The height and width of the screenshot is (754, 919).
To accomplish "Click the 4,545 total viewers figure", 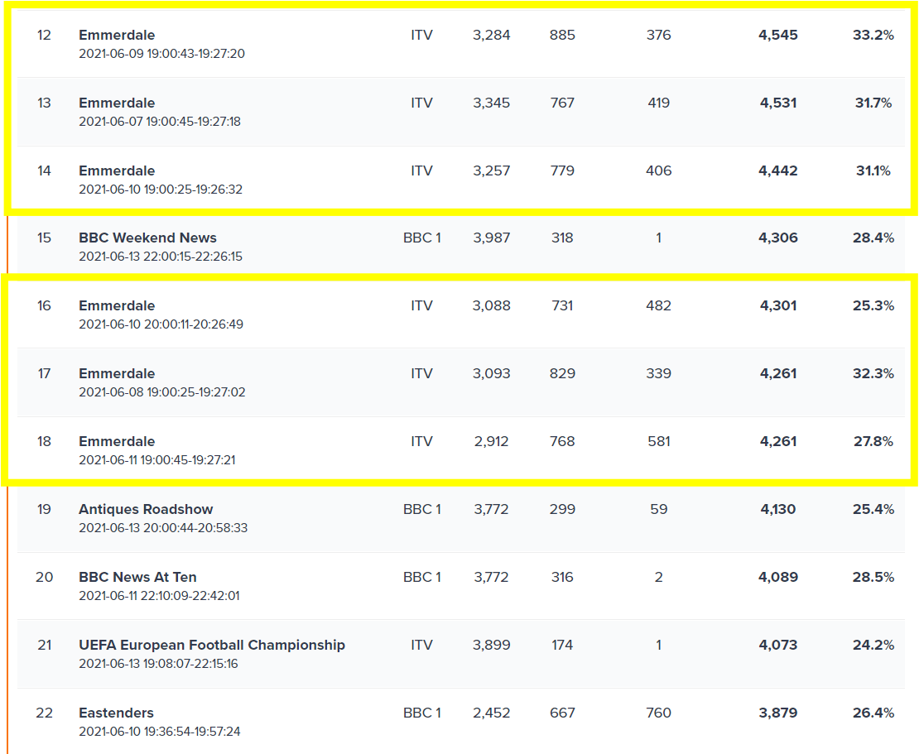I will (x=777, y=36).
